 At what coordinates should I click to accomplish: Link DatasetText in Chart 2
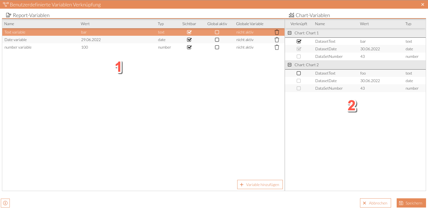click(x=299, y=73)
